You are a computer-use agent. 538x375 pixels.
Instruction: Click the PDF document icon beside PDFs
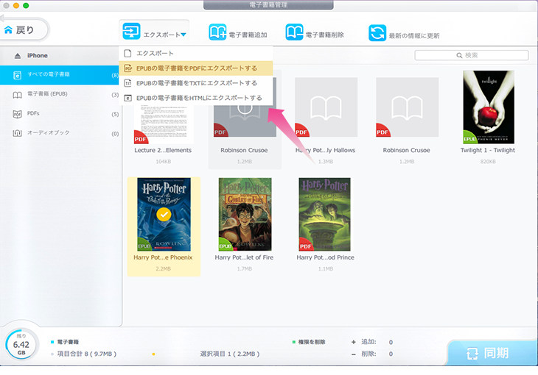click(x=17, y=114)
